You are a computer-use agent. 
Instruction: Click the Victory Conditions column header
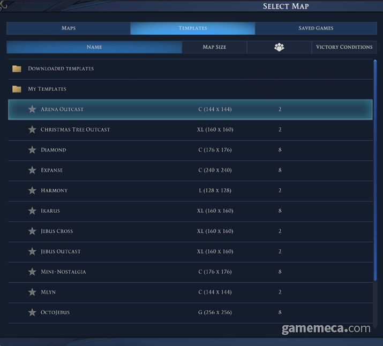(x=344, y=47)
